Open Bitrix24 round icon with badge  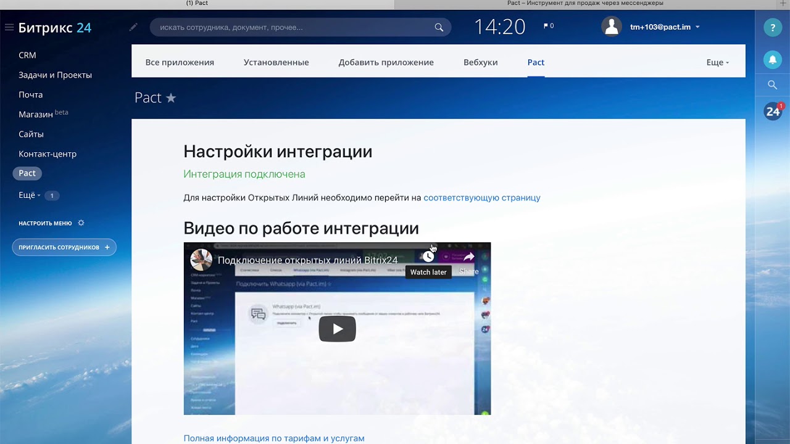773,112
